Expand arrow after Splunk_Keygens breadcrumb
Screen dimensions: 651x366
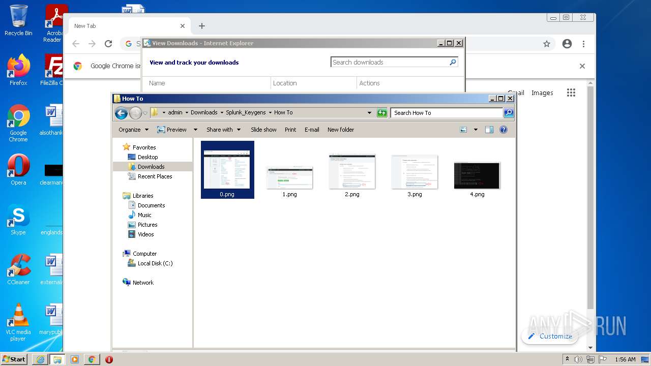pyautogui.click(x=270, y=113)
